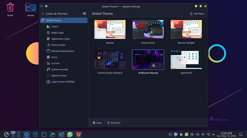Screen dimensions: 247x138
Task: Open notifications tray icon
Action: [170, 134]
